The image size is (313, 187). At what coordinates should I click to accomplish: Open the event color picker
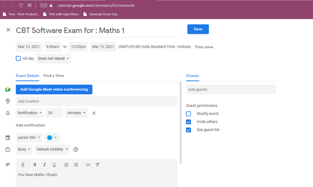coord(53,138)
